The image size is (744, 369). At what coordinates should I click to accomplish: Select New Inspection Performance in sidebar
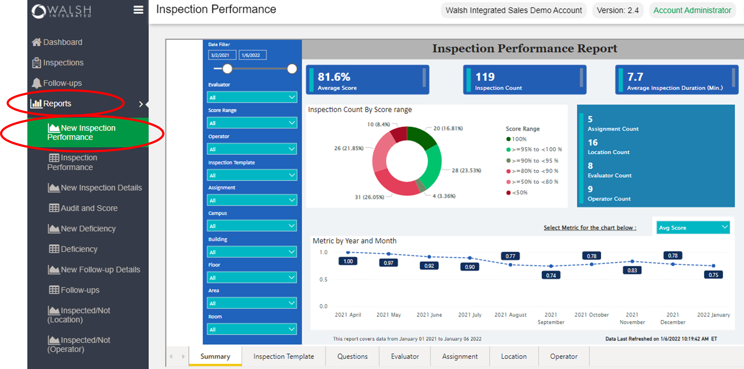[87, 132]
